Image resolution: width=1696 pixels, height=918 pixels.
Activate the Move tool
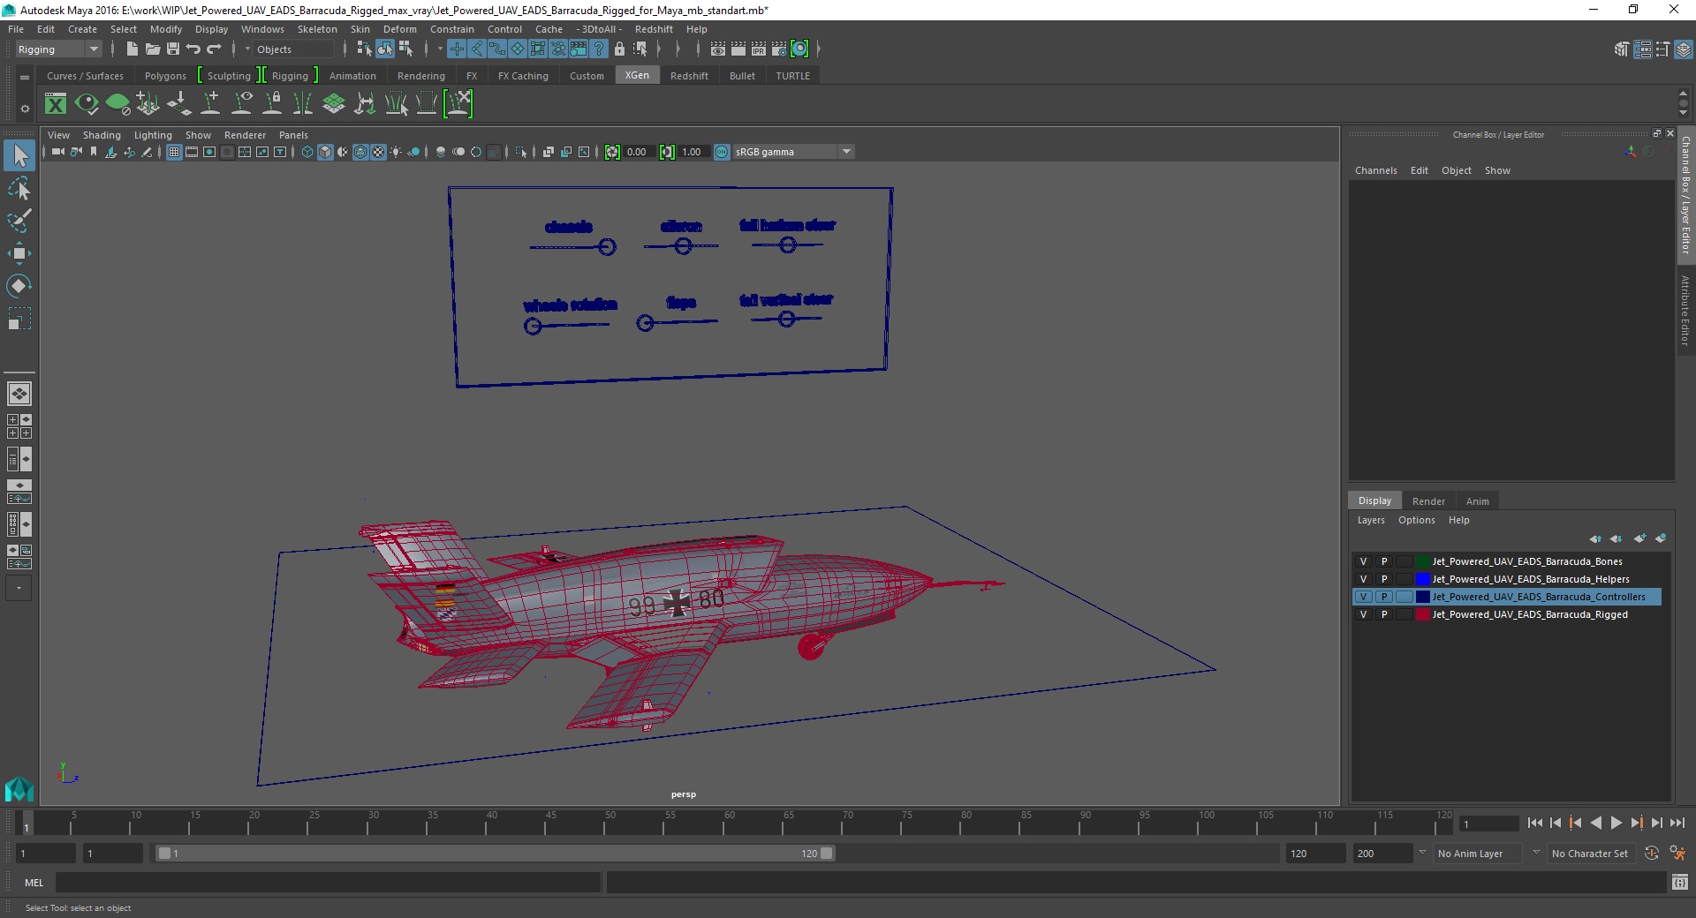[19, 253]
